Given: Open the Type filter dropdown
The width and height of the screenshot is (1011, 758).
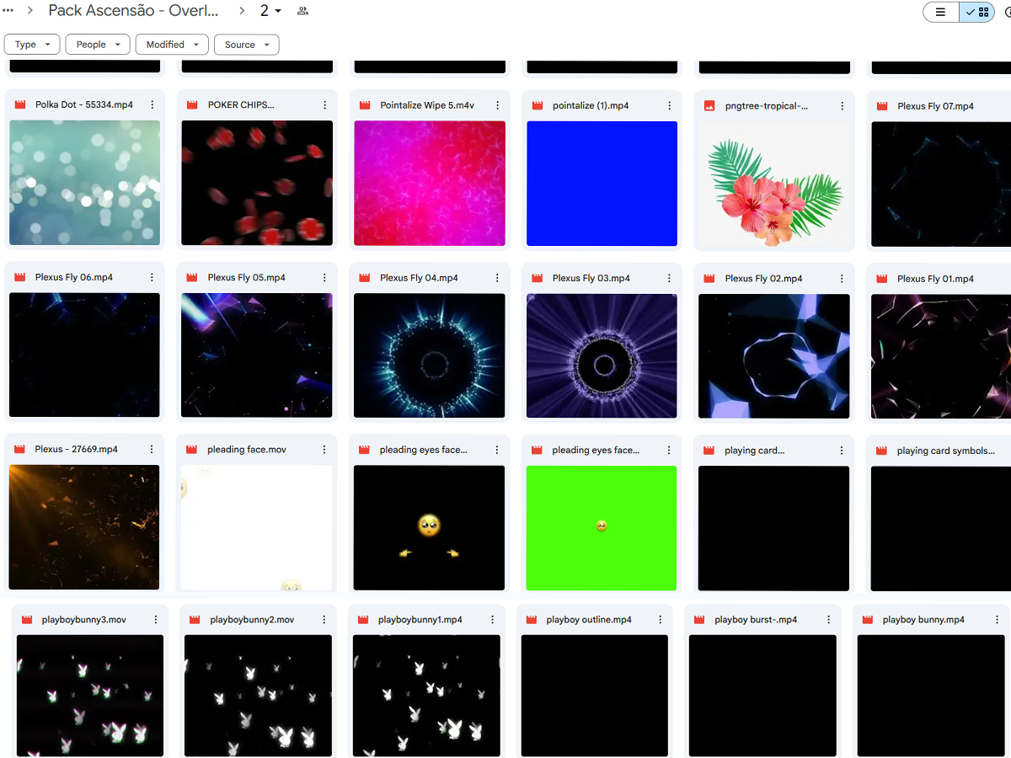Looking at the screenshot, I should coord(31,44).
